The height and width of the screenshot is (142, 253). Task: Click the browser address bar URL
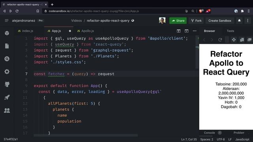point(94,11)
